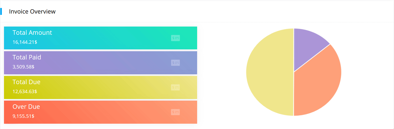Click the Invoice Overview heading
394x129 pixels.
[x=32, y=11]
